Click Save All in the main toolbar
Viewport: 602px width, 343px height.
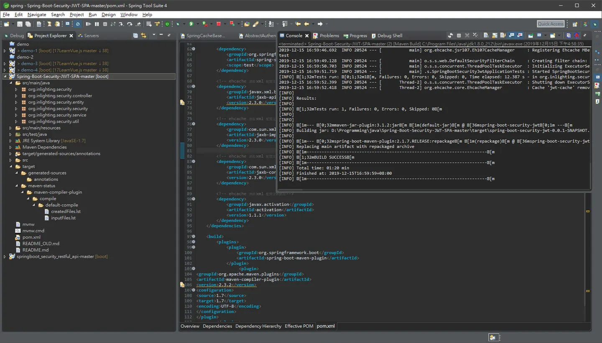click(x=28, y=24)
